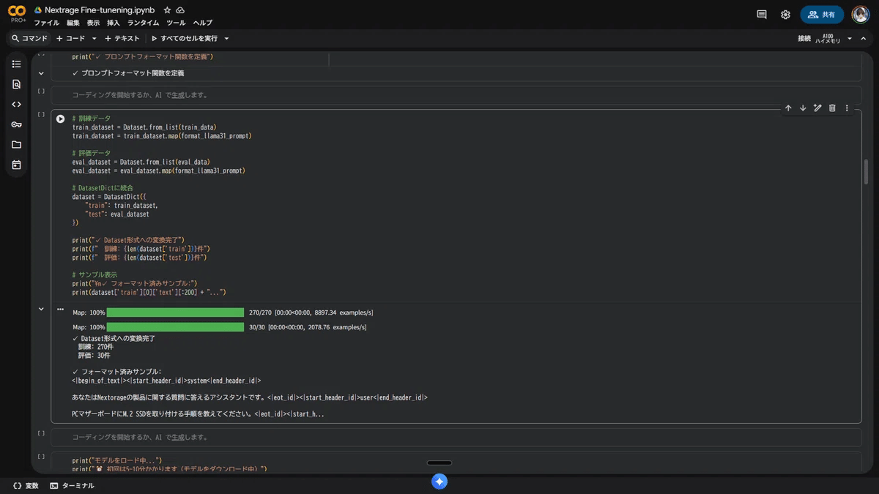Click the コマンド search button
The width and height of the screenshot is (879, 494).
[29, 38]
